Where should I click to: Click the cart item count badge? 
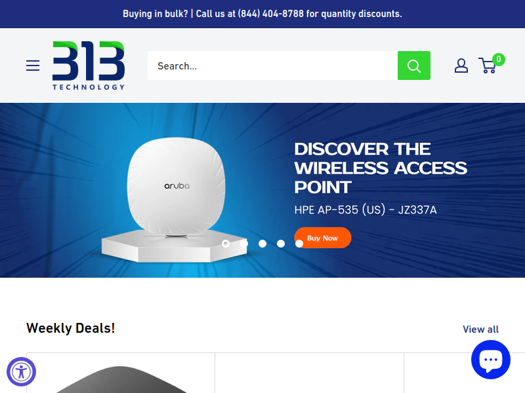499,60
